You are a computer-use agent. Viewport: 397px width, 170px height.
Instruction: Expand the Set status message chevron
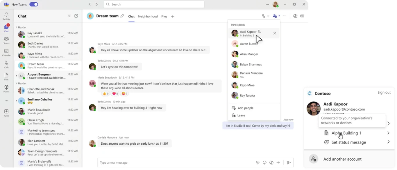(388, 142)
